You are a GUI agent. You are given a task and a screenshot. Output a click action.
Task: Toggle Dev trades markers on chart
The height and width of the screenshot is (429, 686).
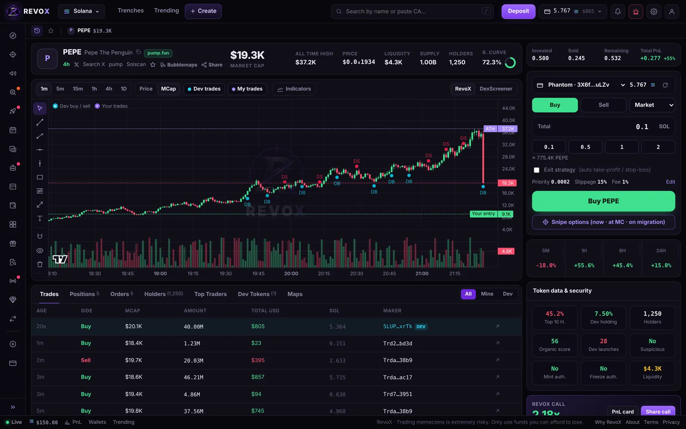point(204,89)
